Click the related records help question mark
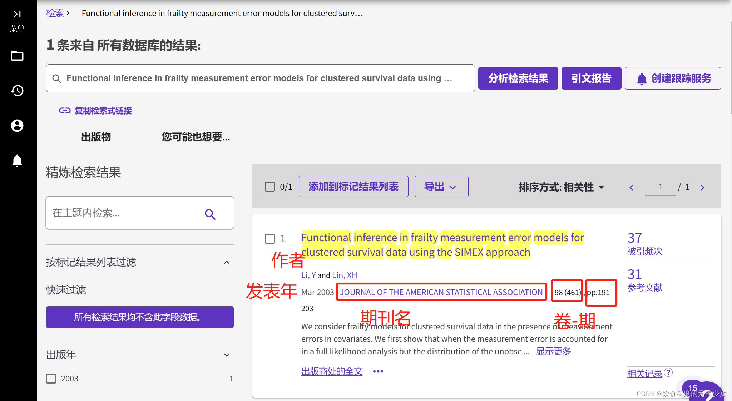This screenshot has width=732, height=401. point(668,372)
